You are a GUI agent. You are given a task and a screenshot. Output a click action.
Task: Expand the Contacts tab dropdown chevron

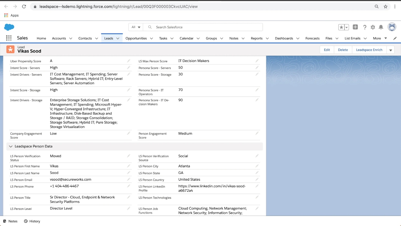click(x=97, y=38)
